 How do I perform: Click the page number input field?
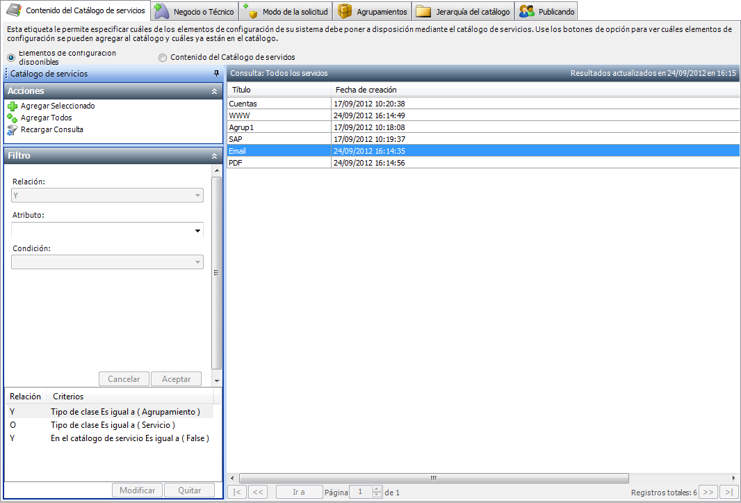pos(360,492)
